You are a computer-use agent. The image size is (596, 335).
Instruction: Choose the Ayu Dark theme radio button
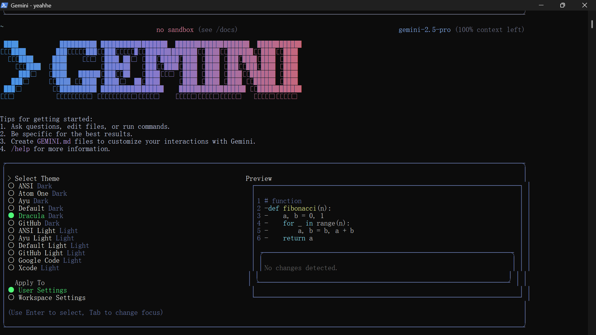(11, 201)
